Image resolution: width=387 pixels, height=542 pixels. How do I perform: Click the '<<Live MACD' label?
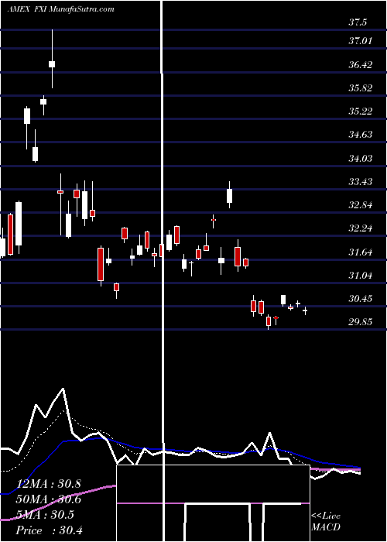tap(326, 521)
